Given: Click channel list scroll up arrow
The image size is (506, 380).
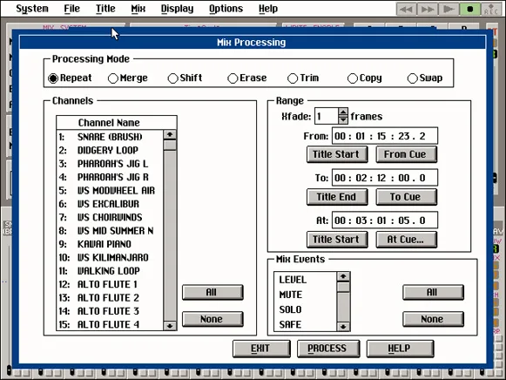Looking at the screenshot, I should pos(170,134).
